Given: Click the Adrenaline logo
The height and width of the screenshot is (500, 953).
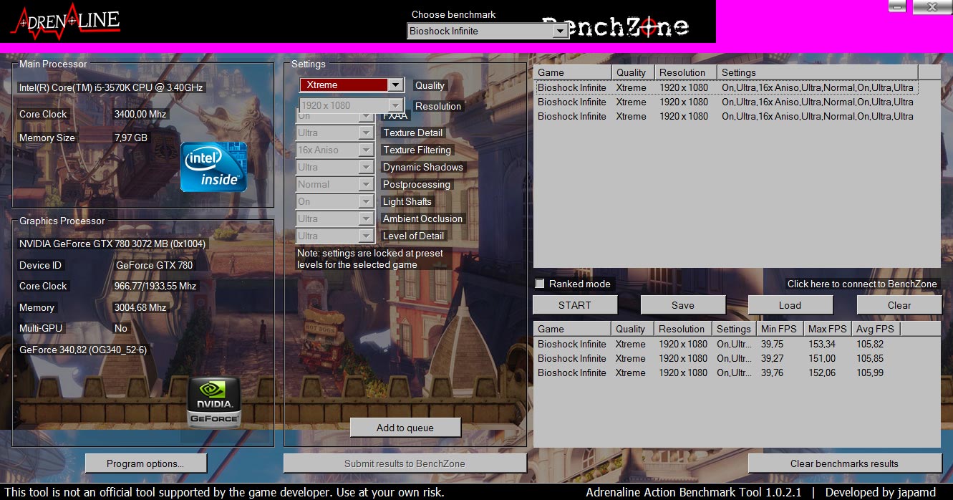Looking at the screenshot, I should (x=65, y=21).
